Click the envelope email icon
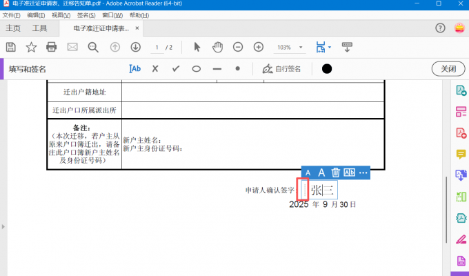Image resolution: width=469 pixels, height=276 pixels. [x=72, y=47]
